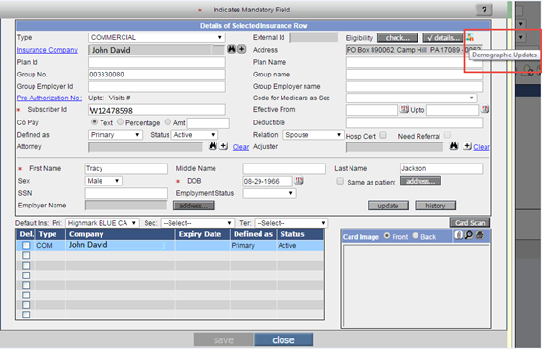
Task: Add new insurance company plus icon
Action: [242, 49]
